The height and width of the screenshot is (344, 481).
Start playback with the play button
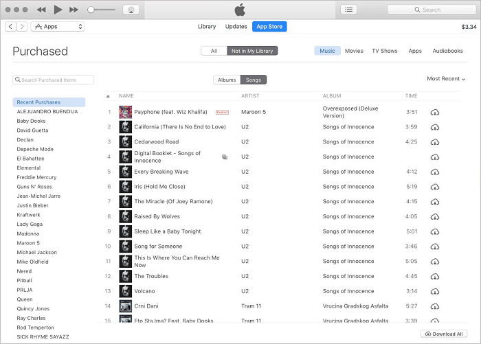tap(58, 10)
